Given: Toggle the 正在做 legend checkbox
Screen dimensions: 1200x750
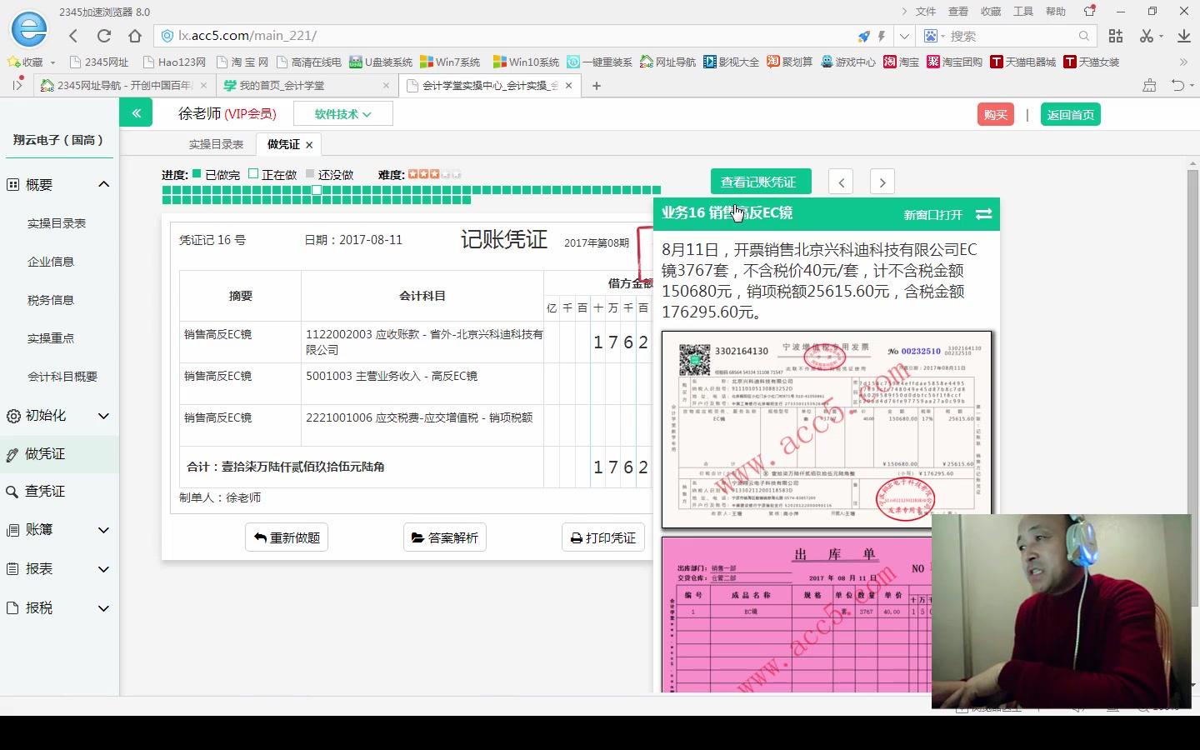Looking at the screenshot, I should pos(253,174).
